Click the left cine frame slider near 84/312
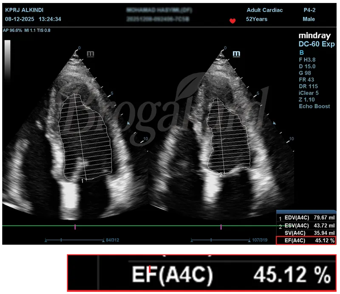The image size is (340, 294). coord(75,240)
